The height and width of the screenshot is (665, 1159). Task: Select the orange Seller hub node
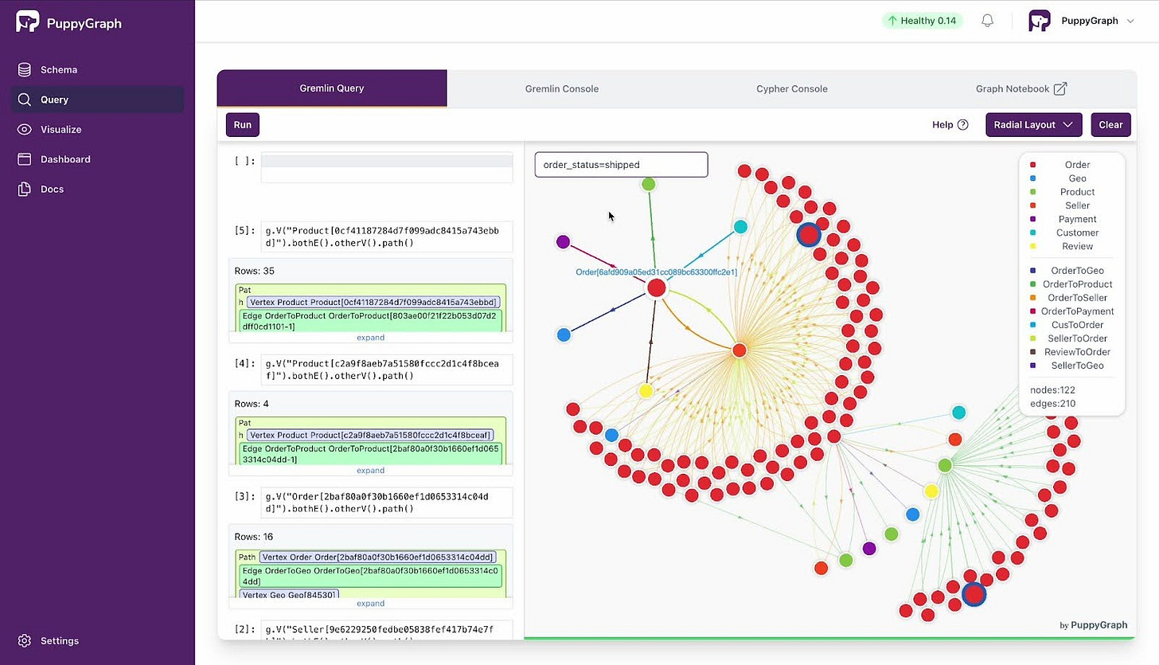coord(739,350)
